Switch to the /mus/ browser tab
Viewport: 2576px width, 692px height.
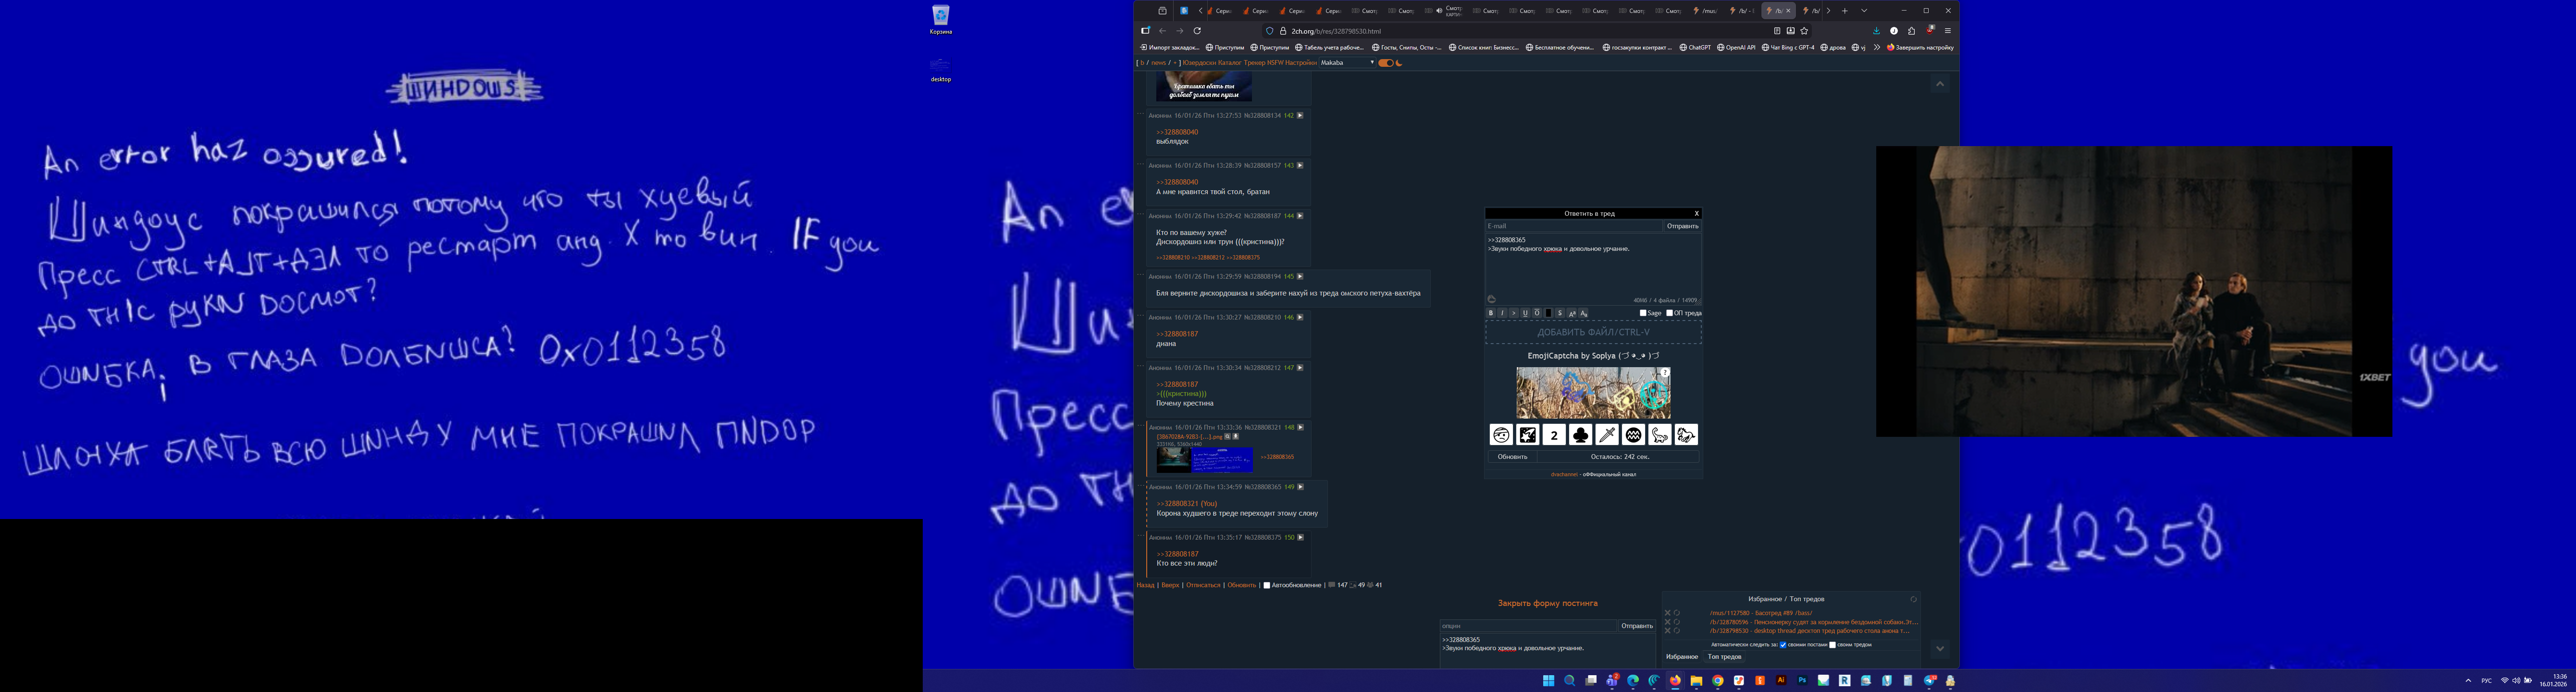click(1706, 11)
